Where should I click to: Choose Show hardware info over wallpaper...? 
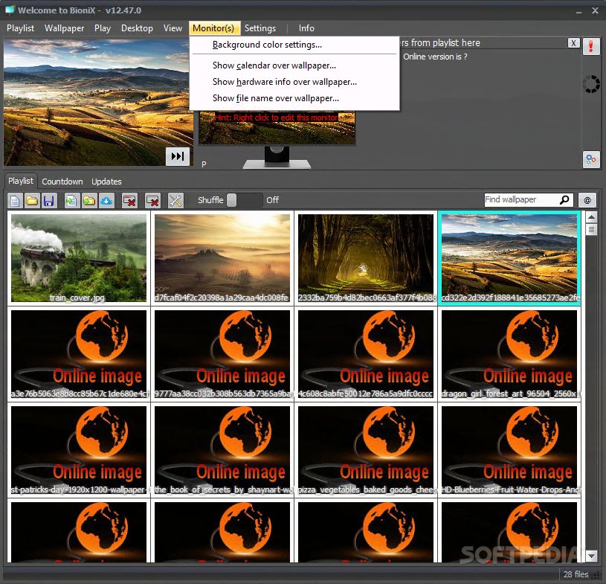pos(294,82)
